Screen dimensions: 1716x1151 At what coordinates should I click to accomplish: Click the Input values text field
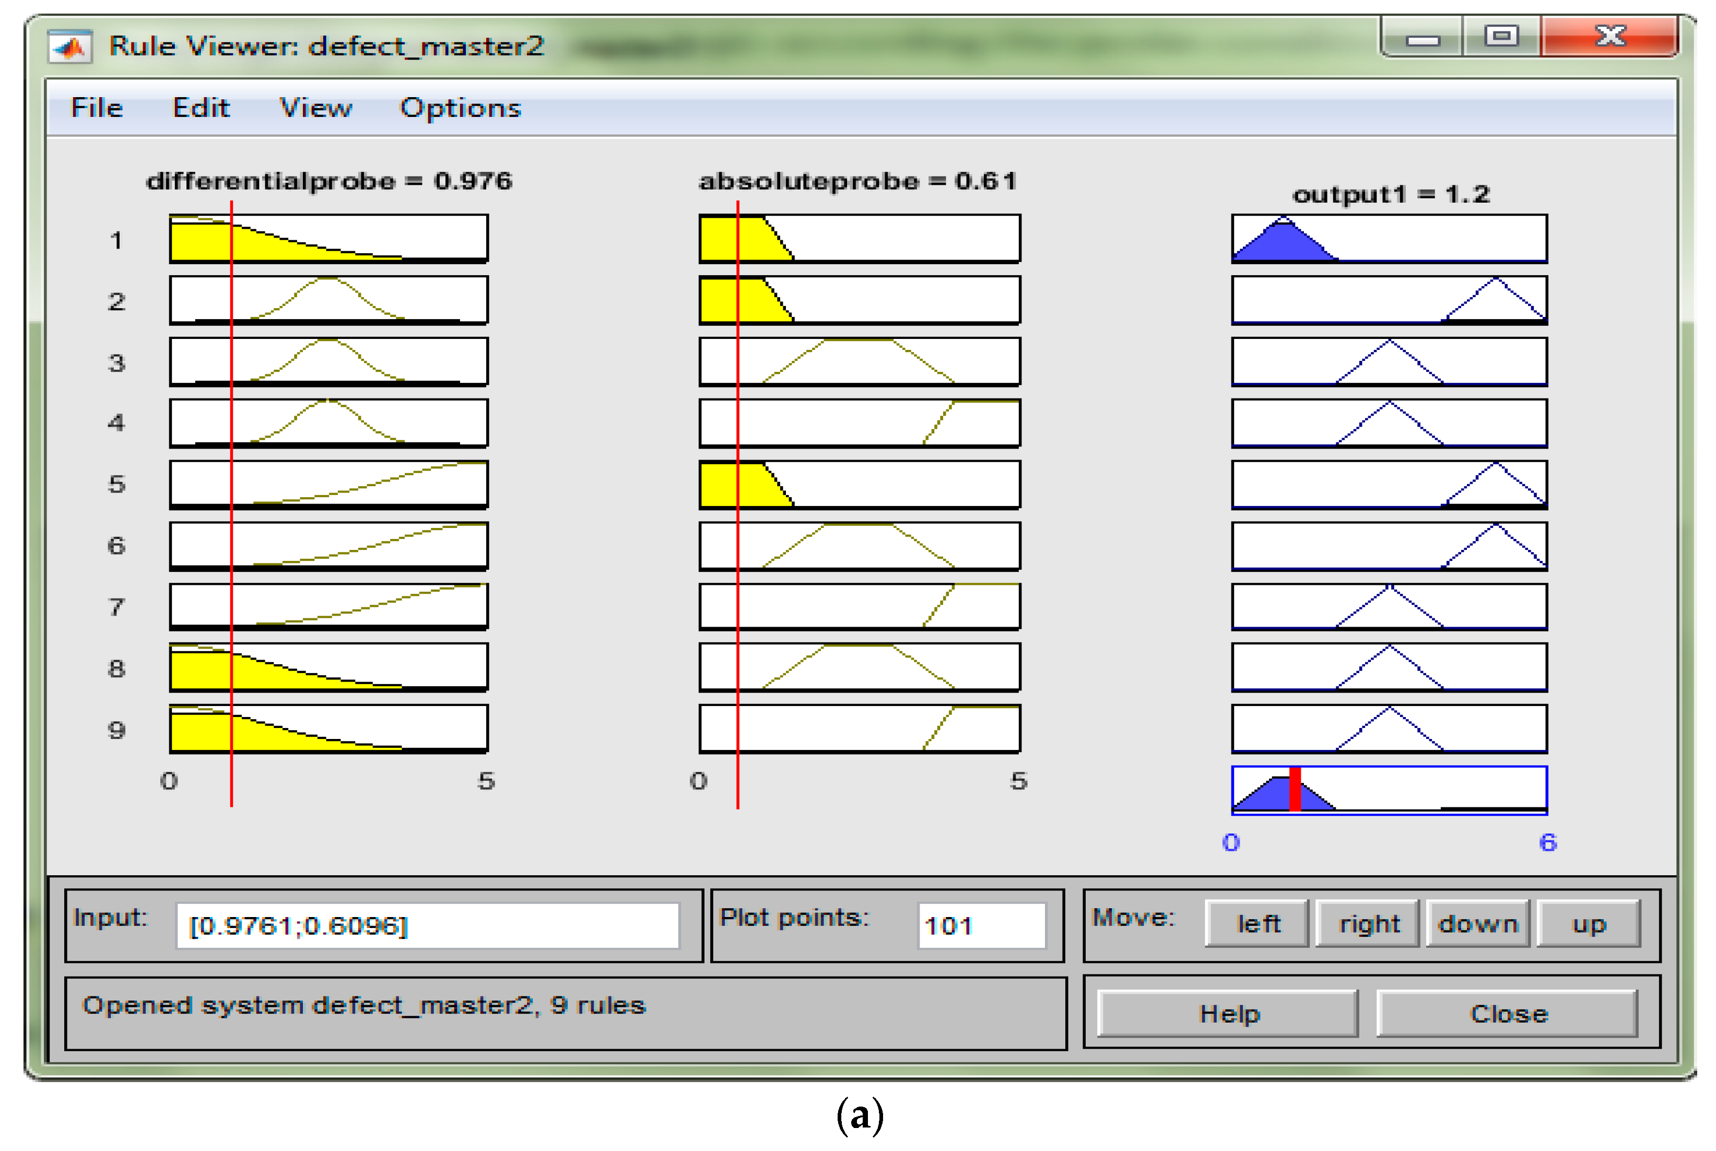point(427,925)
